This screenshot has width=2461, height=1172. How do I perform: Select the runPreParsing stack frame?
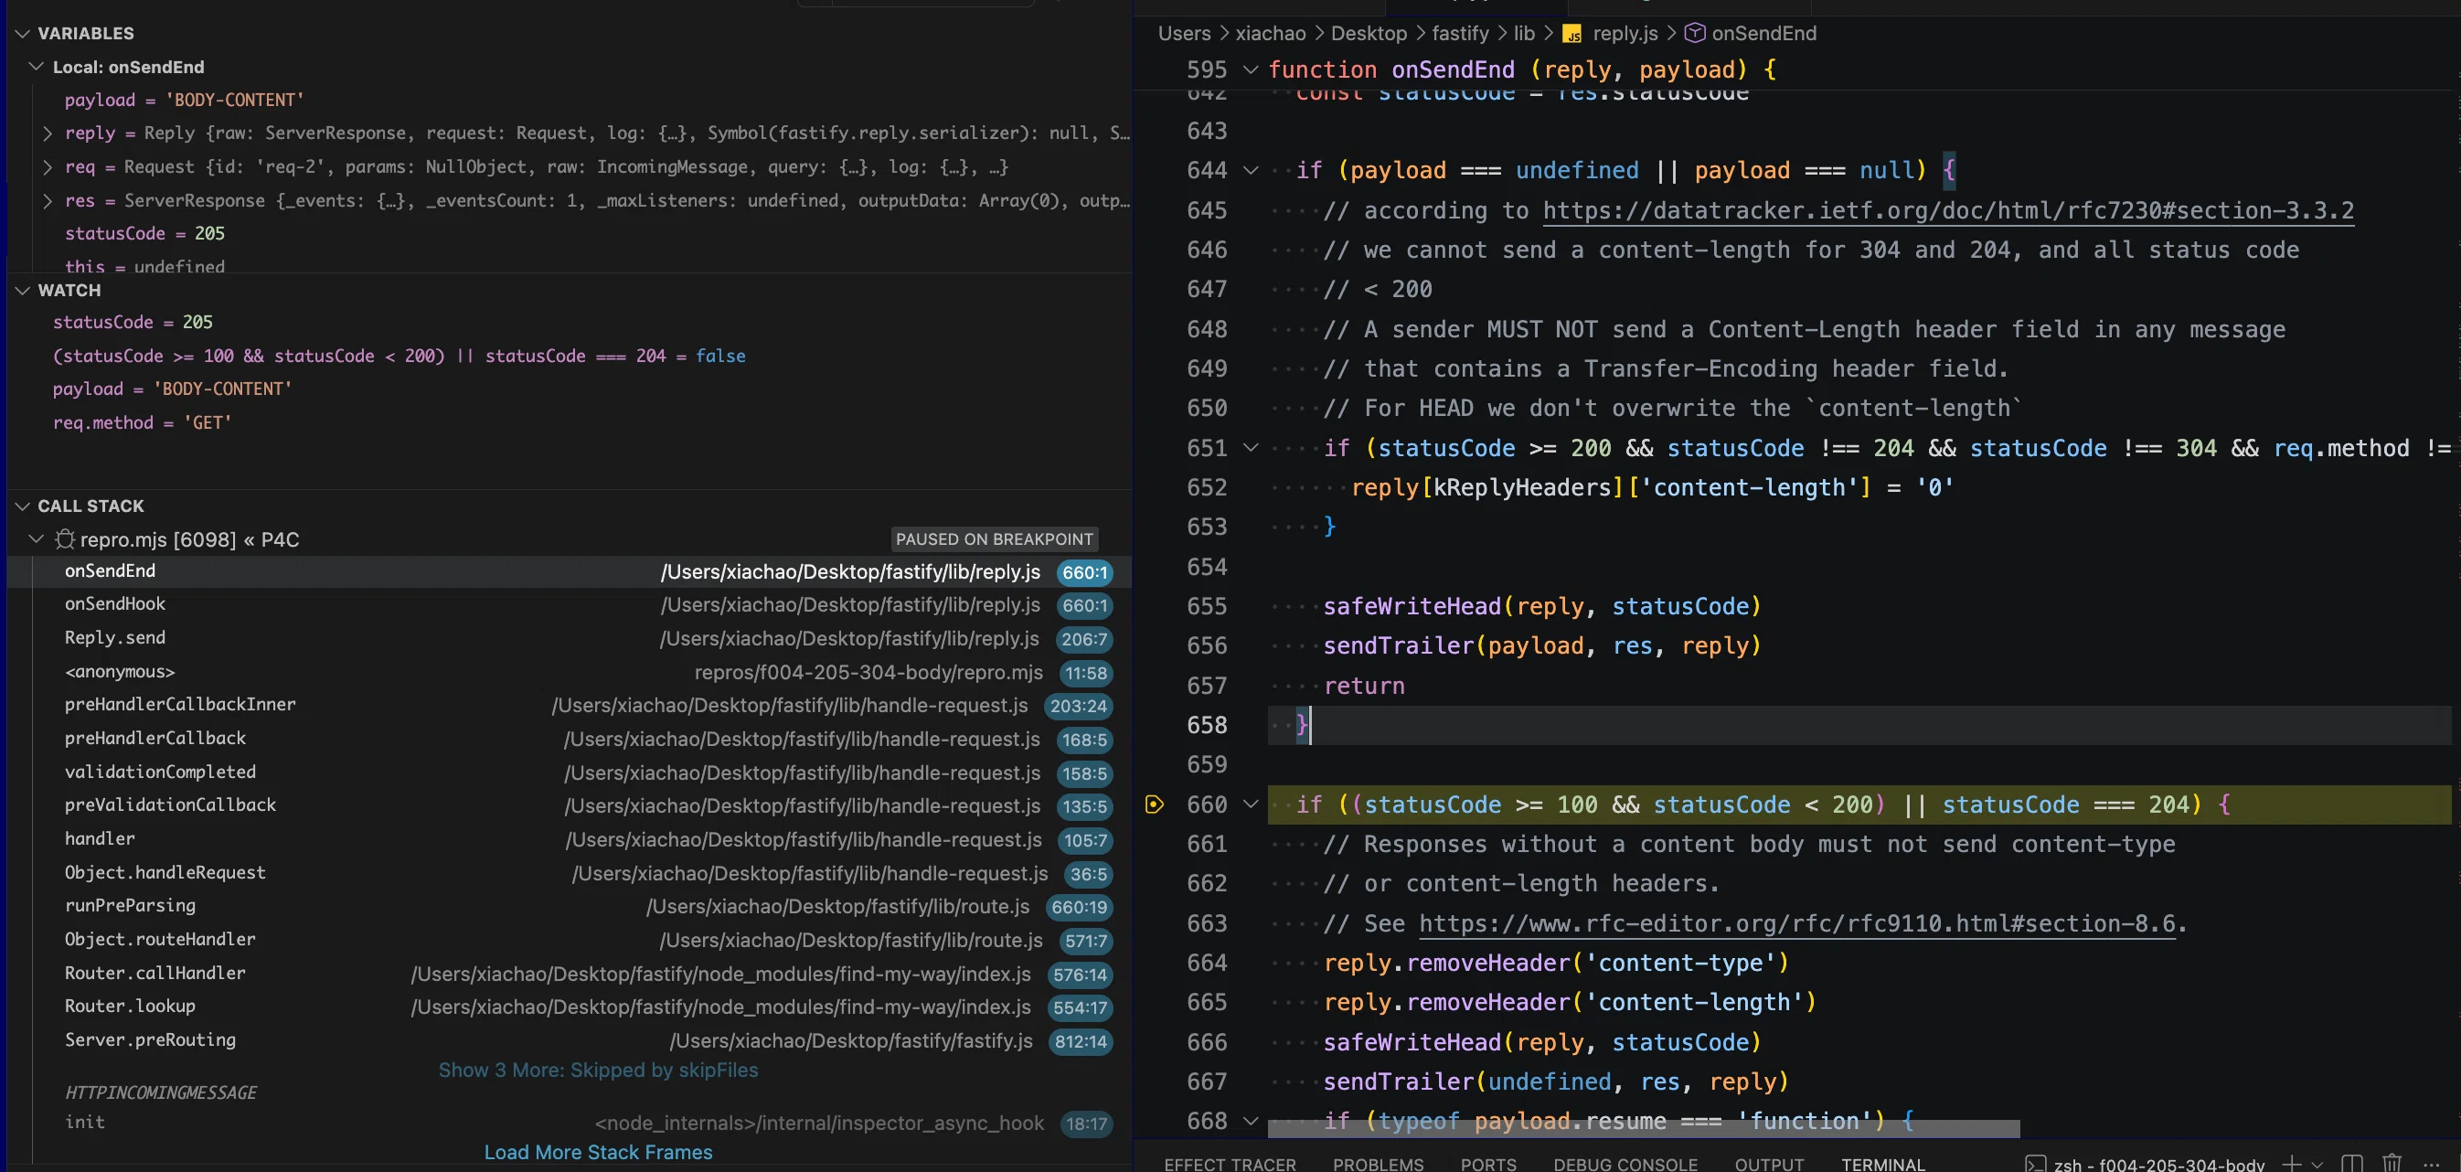coord(570,907)
